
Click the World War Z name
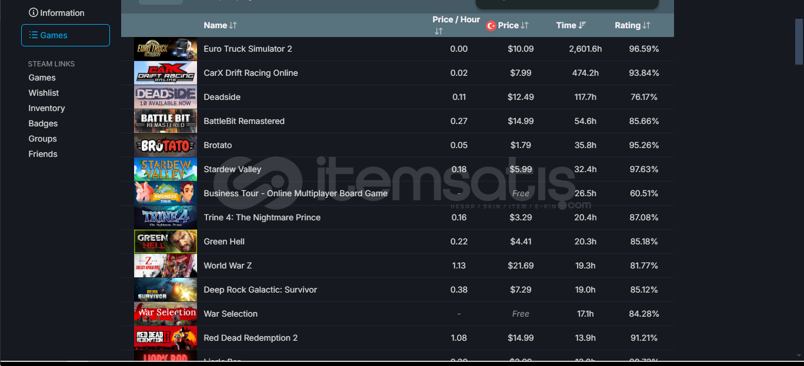tap(228, 266)
